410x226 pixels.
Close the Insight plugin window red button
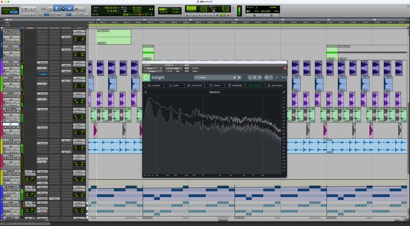click(285, 68)
